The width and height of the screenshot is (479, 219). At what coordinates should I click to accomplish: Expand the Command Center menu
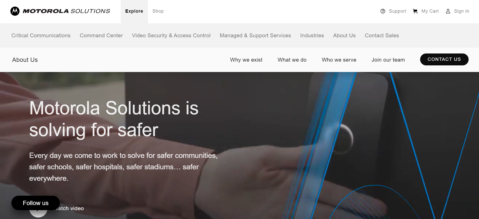pyautogui.click(x=101, y=35)
